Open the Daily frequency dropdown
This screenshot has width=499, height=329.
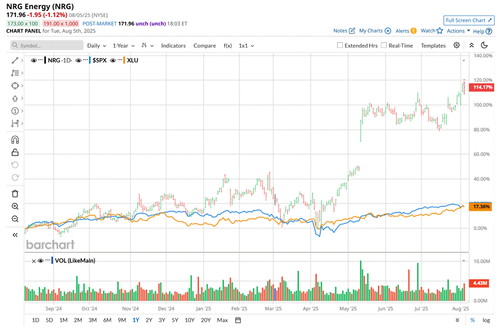tap(96, 46)
